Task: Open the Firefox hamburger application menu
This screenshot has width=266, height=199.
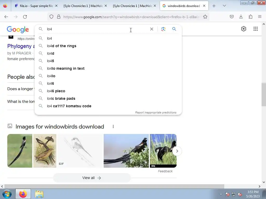Action: tap(260, 17)
